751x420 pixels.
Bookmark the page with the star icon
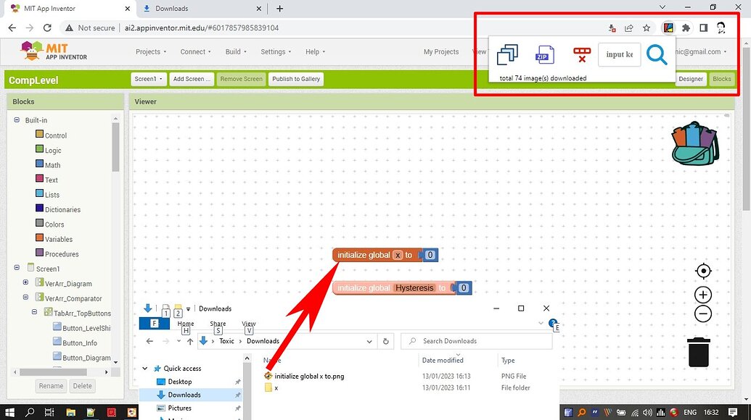[x=647, y=28]
